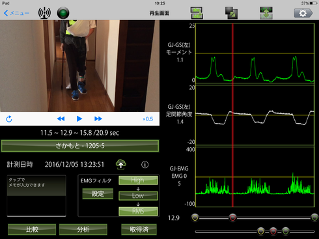The image size is (319, 239).
Task: Click the EMGフィルタ label
Action: click(x=96, y=180)
